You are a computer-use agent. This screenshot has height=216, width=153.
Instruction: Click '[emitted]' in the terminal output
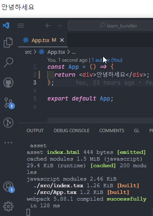point(131,152)
